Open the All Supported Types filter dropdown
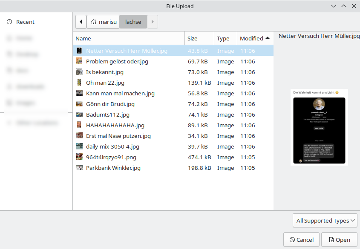360x249 pixels. 325,220
